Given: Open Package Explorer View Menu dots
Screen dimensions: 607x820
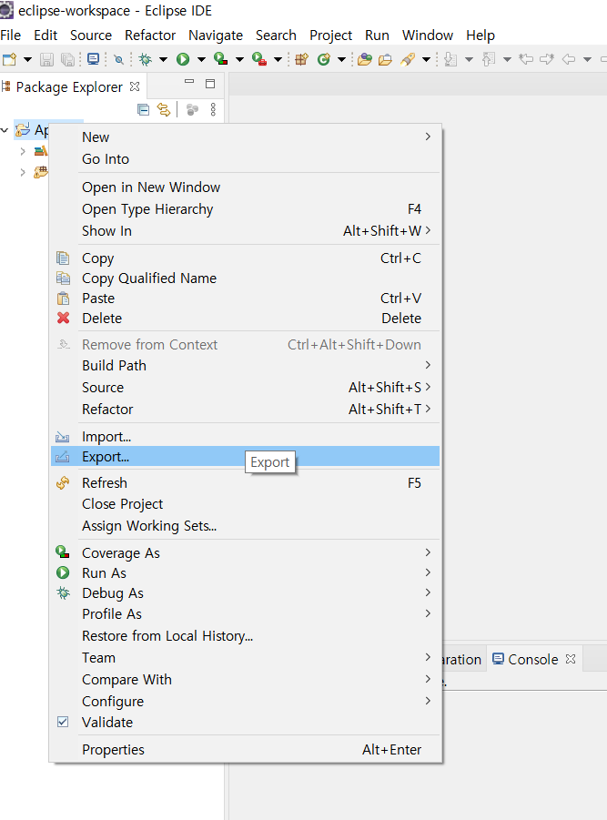Looking at the screenshot, I should point(213,109).
